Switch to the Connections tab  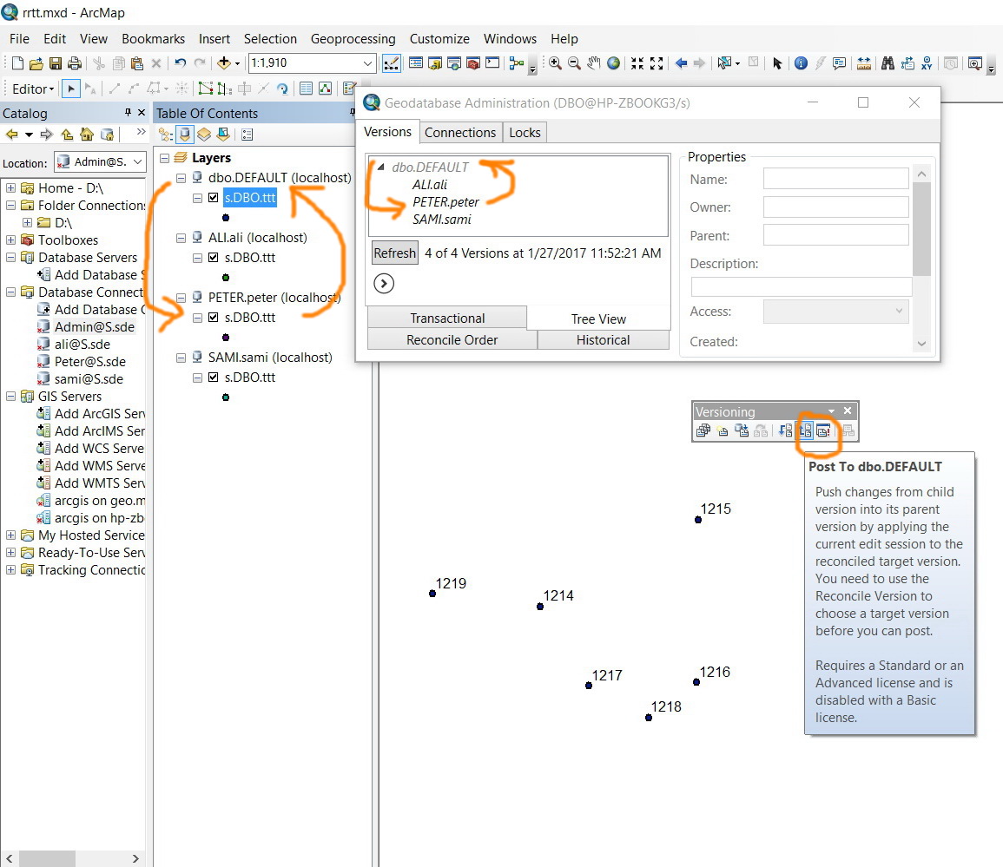(x=460, y=132)
